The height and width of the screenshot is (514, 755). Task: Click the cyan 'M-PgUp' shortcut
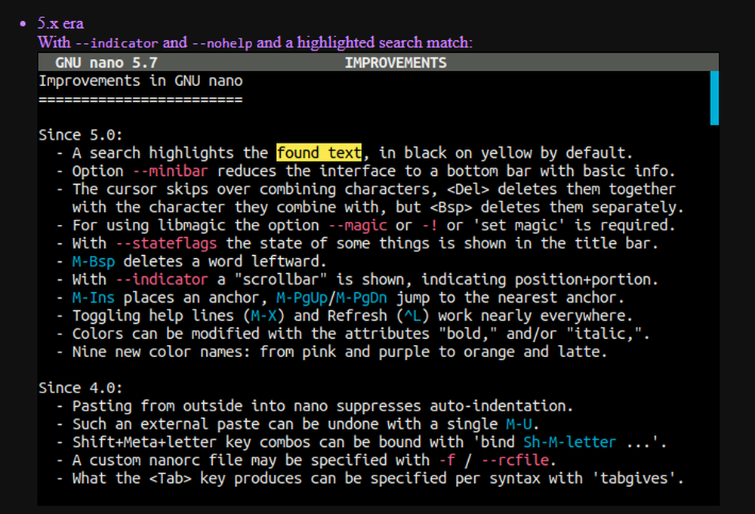302,298
